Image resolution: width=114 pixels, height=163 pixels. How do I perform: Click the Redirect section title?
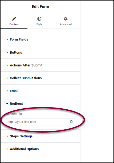(16, 104)
